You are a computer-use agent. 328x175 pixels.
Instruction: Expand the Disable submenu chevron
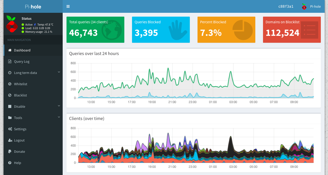(x=59, y=106)
